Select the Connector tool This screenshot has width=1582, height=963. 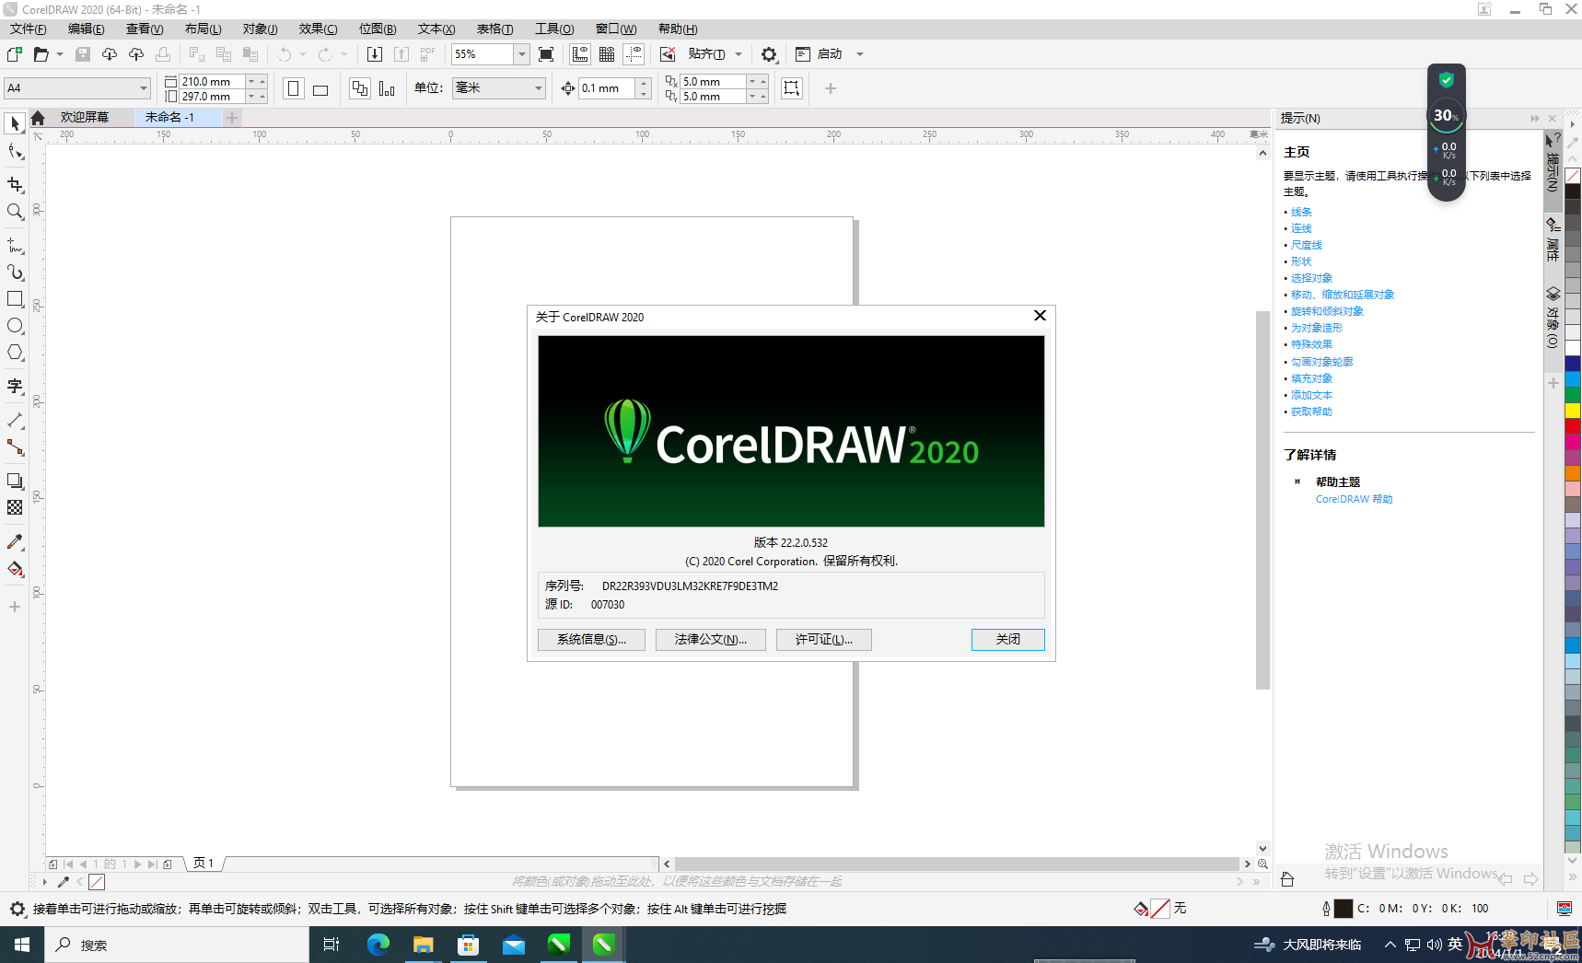click(x=15, y=447)
